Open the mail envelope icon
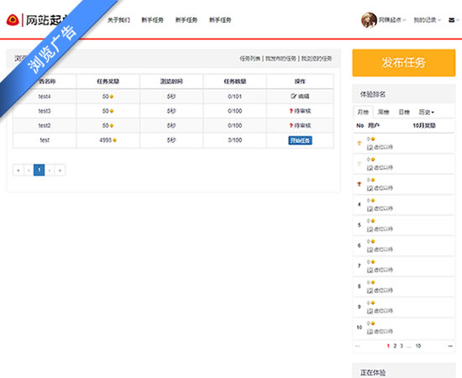 451,20
